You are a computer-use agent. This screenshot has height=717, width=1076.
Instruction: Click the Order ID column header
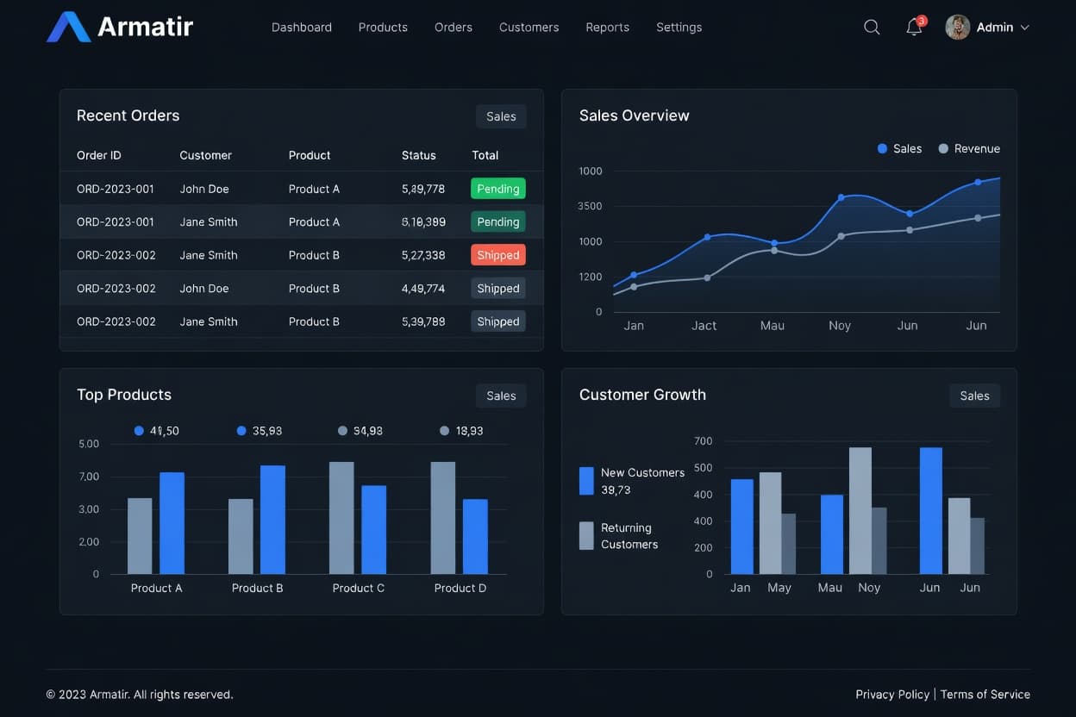tap(99, 155)
